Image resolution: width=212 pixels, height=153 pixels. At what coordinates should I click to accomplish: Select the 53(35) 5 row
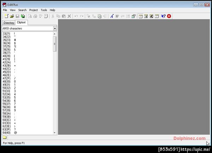click(28, 97)
